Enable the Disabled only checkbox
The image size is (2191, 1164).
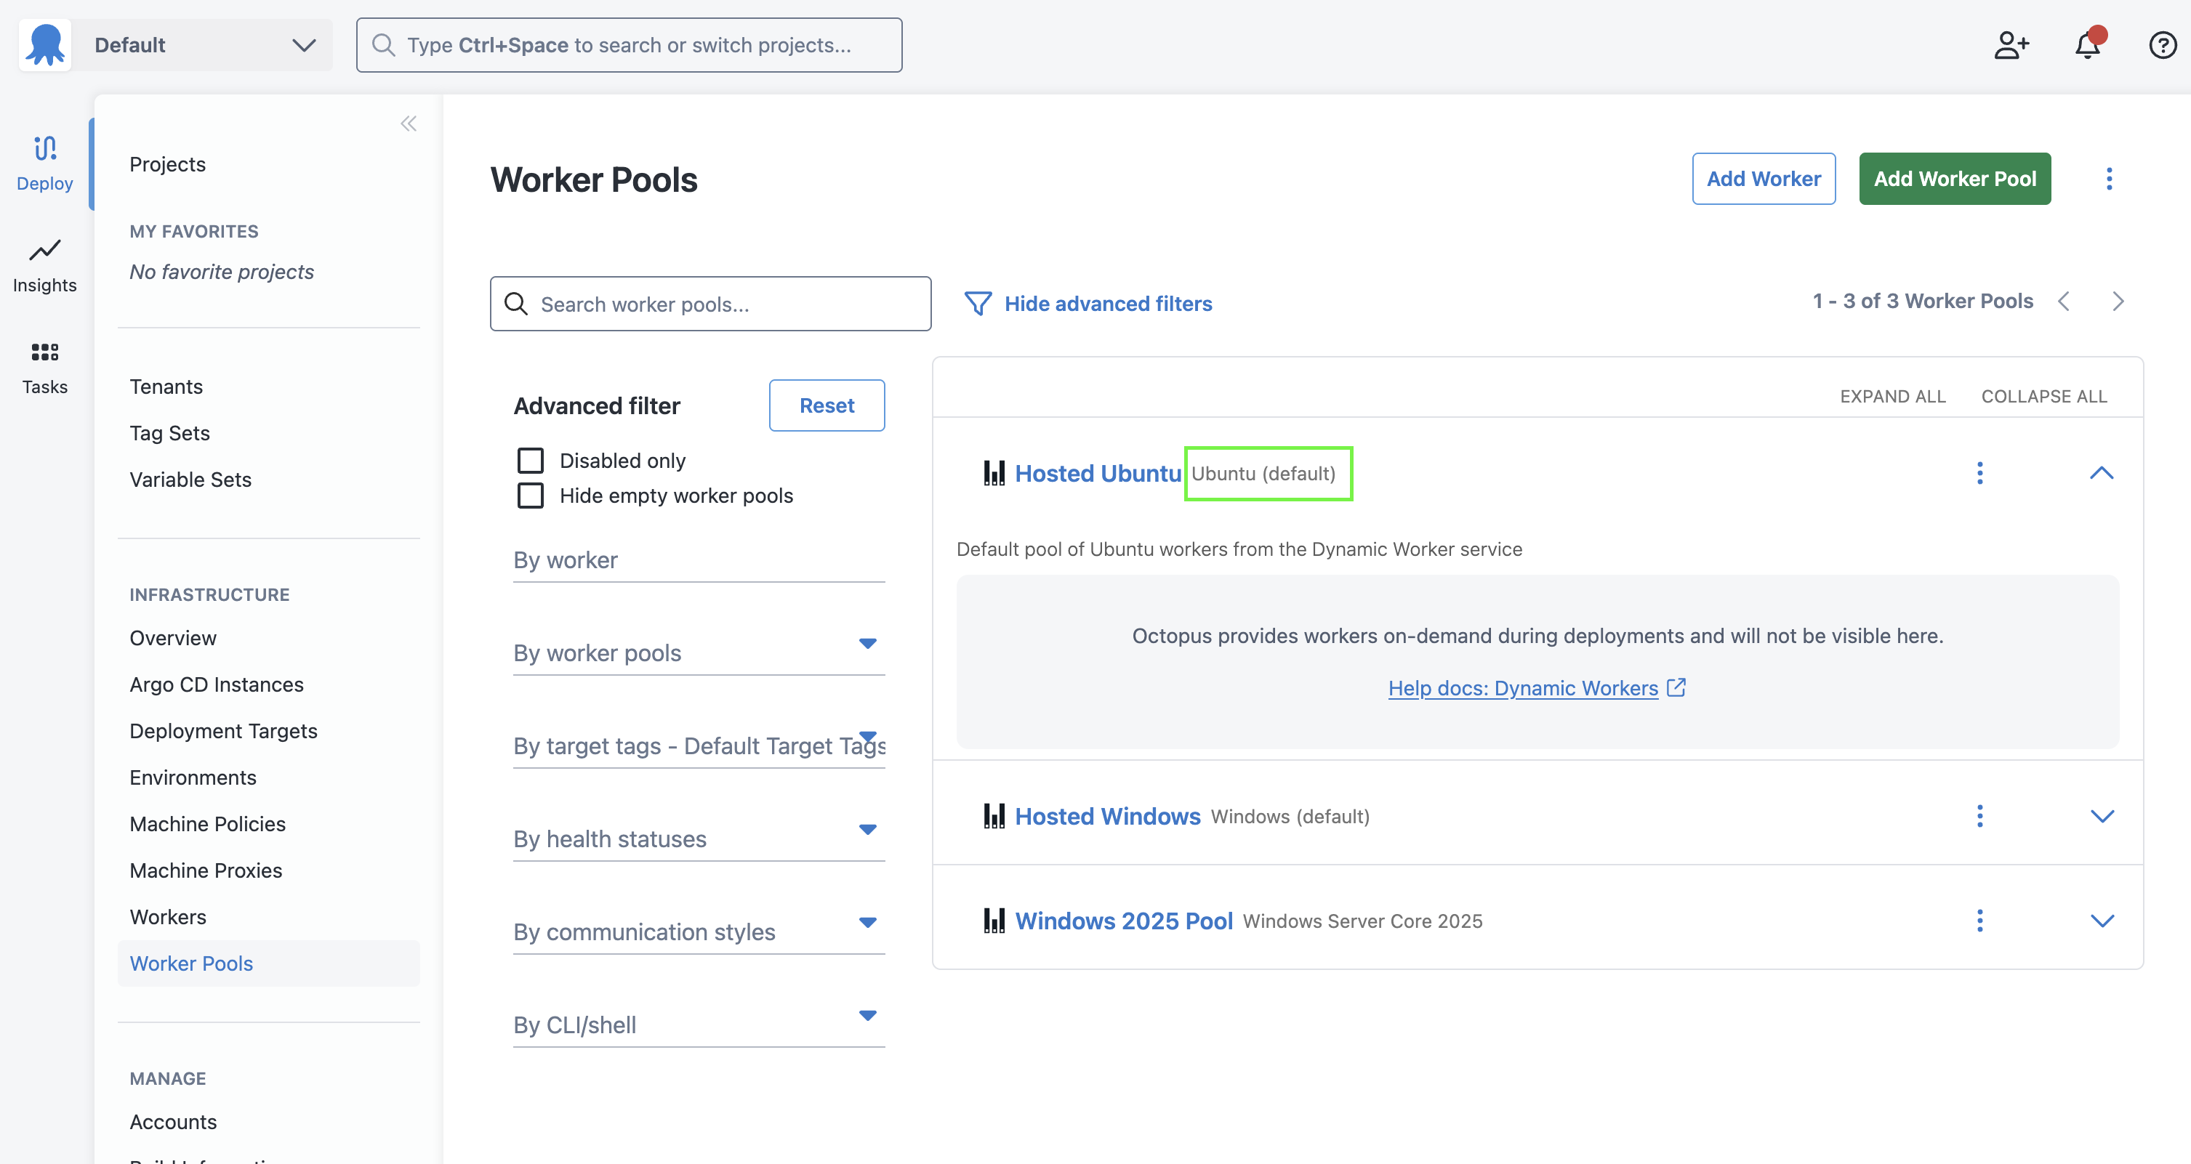click(x=531, y=461)
